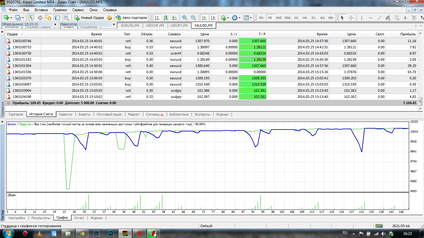Viewport: 424px width, 238px height.
Task: Select the trendline drawing tool
Action: tap(379, 18)
